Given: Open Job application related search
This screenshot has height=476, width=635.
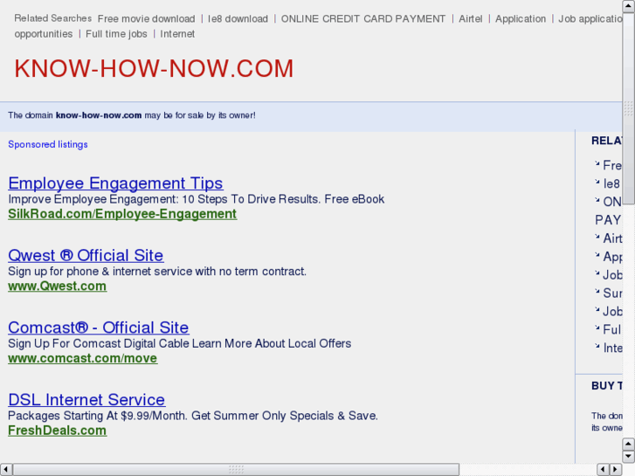Looking at the screenshot, I should 590,18.
